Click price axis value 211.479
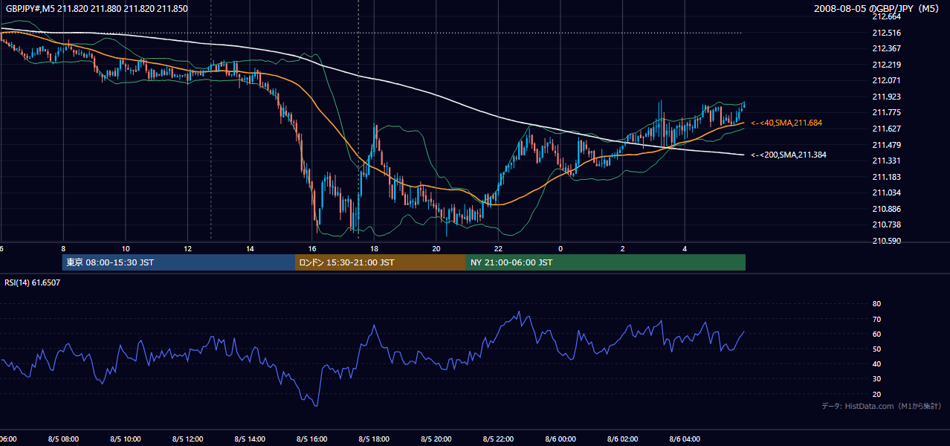Screen dimensions: 950x446 pyautogui.click(x=886, y=145)
